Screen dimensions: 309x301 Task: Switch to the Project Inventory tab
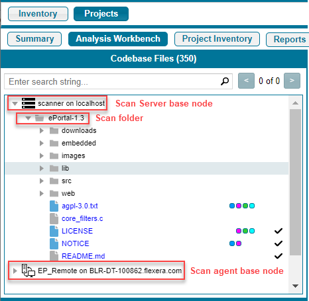[217, 39]
